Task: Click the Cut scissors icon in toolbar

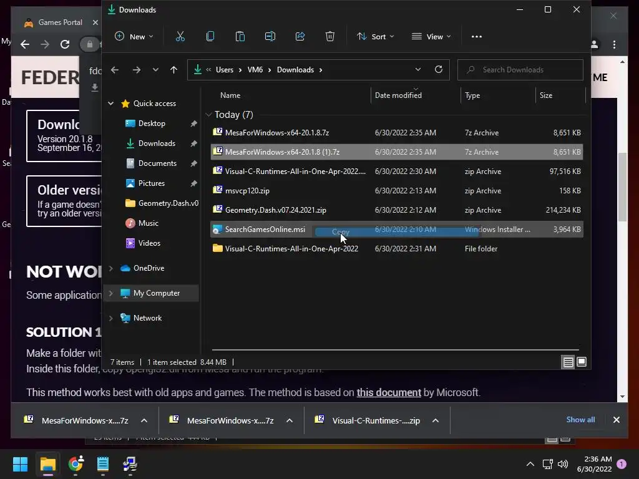Action: click(x=180, y=37)
